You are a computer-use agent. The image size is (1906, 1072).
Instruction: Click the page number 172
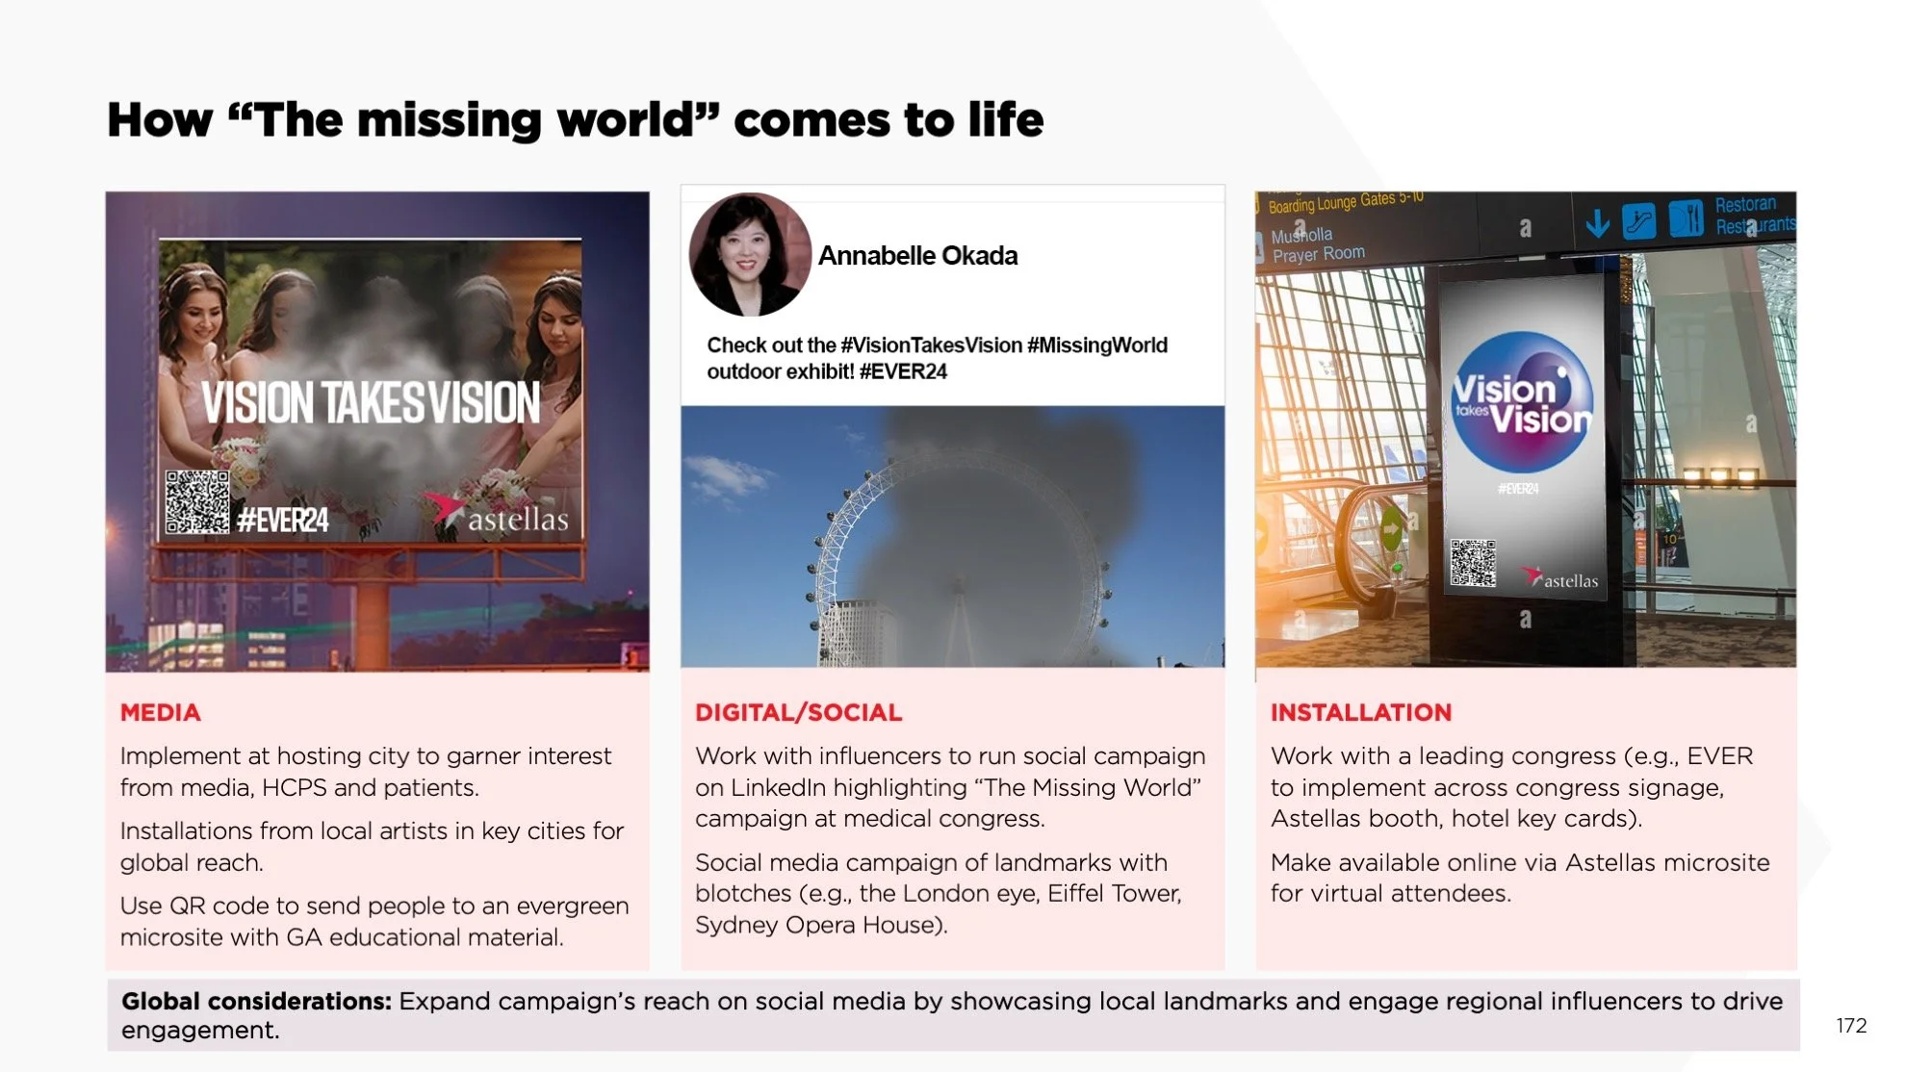coord(1850,1026)
